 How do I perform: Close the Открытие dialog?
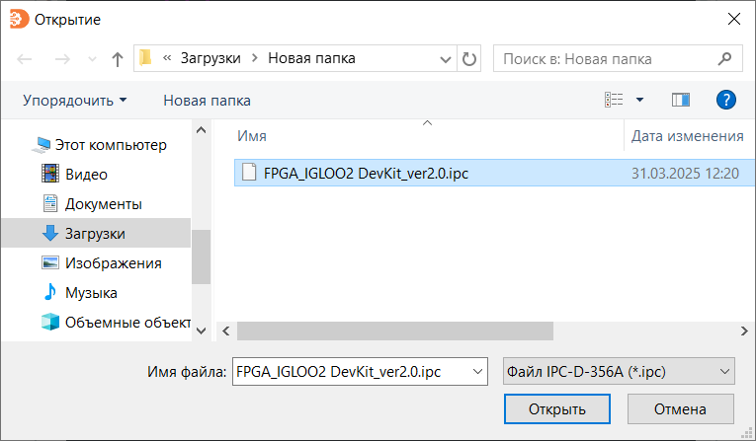click(734, 19)
